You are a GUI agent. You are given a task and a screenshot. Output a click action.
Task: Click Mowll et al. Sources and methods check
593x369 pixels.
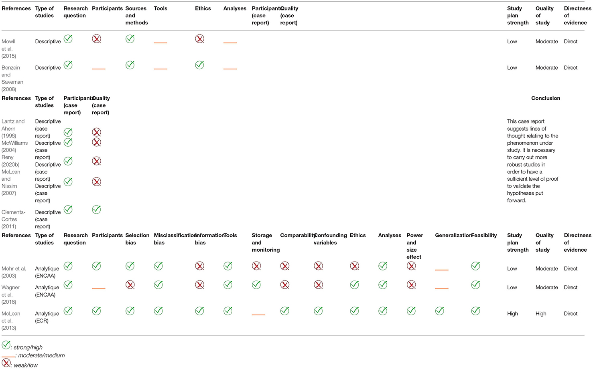coord(130,39)
